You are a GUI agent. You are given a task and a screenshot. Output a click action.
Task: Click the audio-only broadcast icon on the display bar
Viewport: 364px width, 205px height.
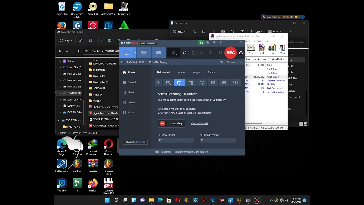[x=233, y=62]
